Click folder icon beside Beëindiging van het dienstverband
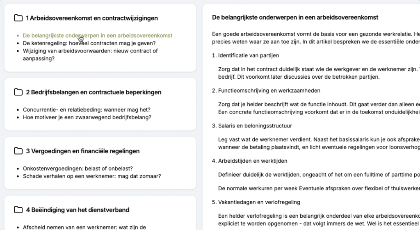The width and height of the screenshot is (420, 230). coord(18,210)
